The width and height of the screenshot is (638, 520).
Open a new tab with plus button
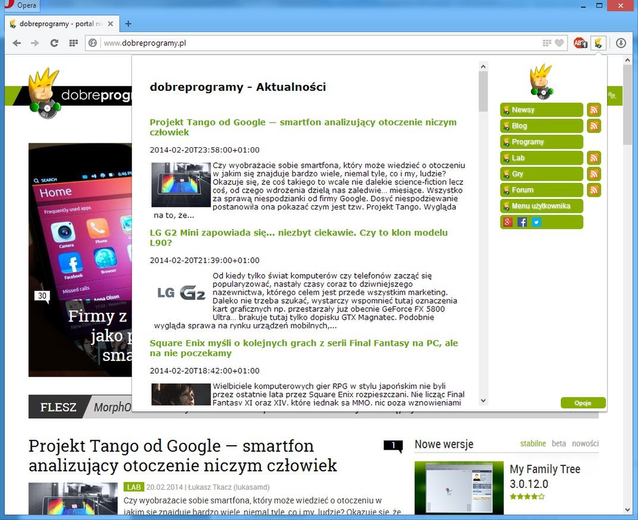(x=128, y=24)
